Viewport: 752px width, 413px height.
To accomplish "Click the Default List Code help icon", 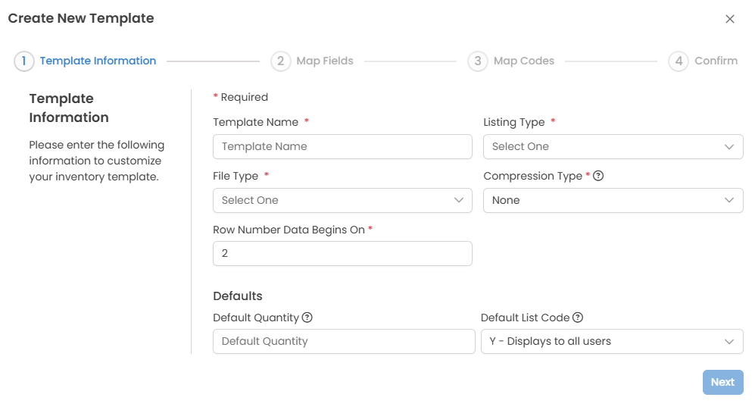I will pyautogui.click(x=578, y=318).
